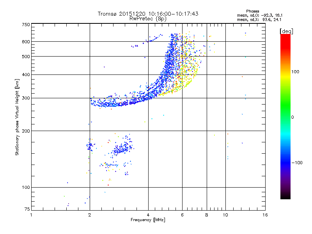Click the 'Frequency [MHz]' axis title
The image size is (312, 234).
click(x=148, y=220)
